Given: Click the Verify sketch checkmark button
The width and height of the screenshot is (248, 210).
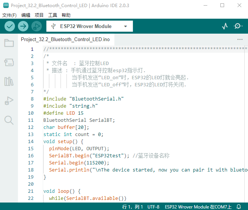Looking at the screenshot, I should [x=10, y=26].
